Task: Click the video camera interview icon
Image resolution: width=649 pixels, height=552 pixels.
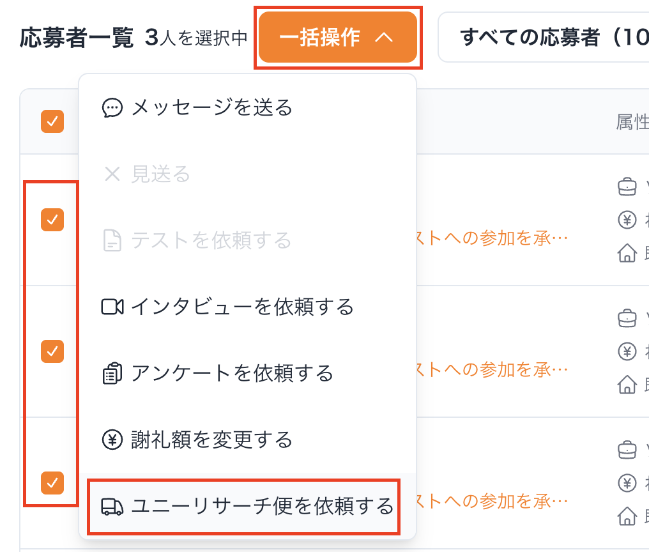Action: (112, 307)
